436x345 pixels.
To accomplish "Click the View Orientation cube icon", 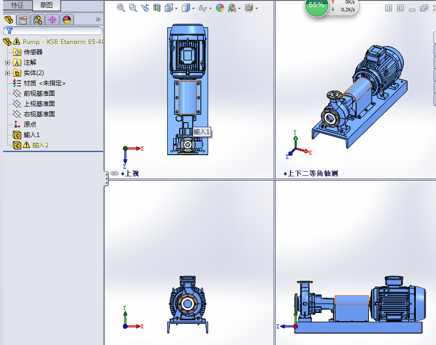I will (169, 8).
